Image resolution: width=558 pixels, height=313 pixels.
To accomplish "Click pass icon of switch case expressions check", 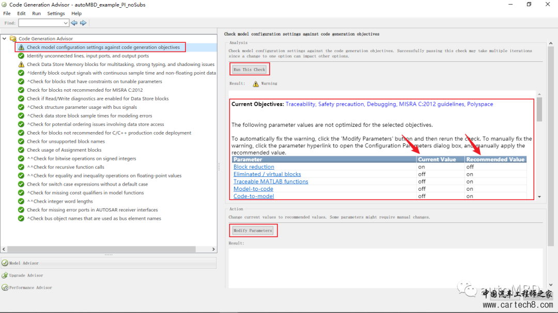I will [x=21, y=184].
